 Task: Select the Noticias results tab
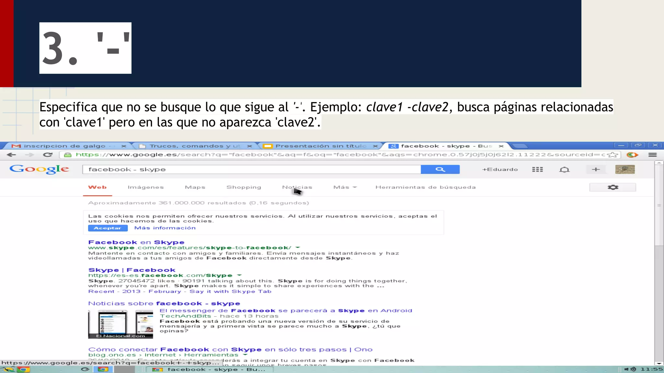297,187
